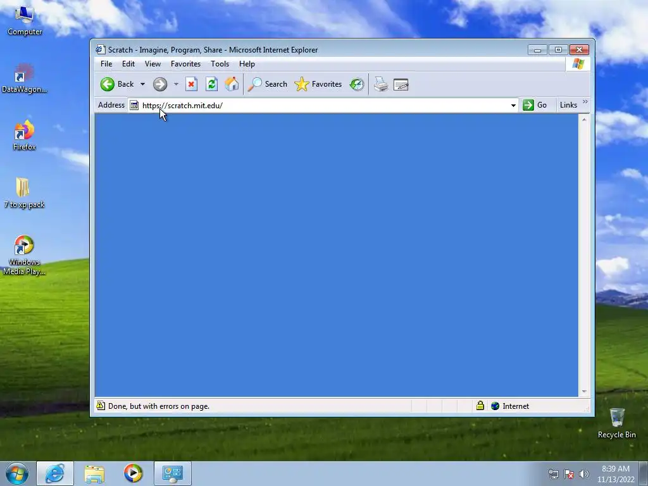
Task: Print the page with printer icon
Action: (x=380, y=84)
